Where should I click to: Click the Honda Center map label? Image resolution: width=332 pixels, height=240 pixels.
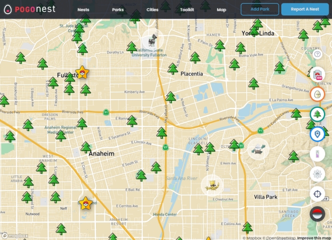(x=165, y=214)
